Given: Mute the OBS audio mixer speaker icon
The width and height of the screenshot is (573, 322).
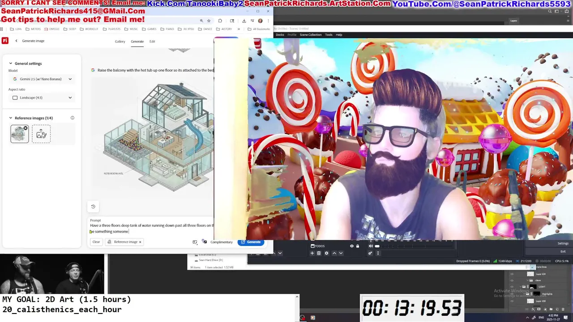Looking at the screenshot, I should point(370,246).
